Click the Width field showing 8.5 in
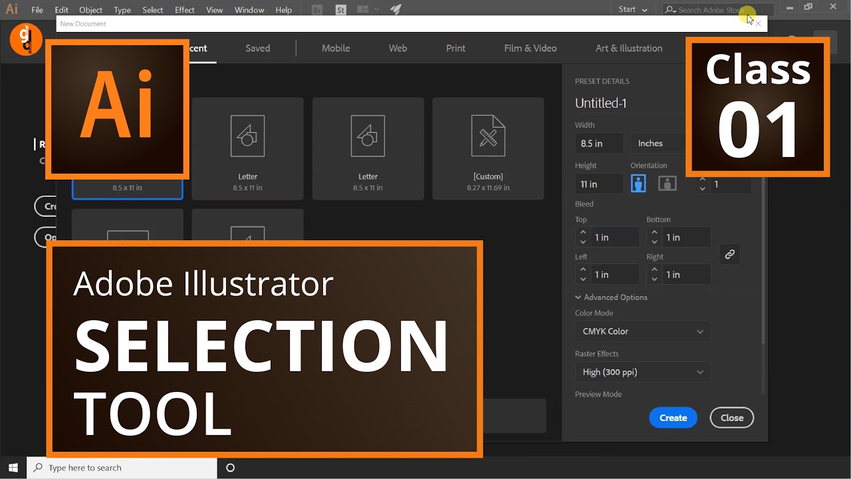Image resolution: width=851 pixels, height=479 pixels. pyautogui.click(x=599, y=143)
